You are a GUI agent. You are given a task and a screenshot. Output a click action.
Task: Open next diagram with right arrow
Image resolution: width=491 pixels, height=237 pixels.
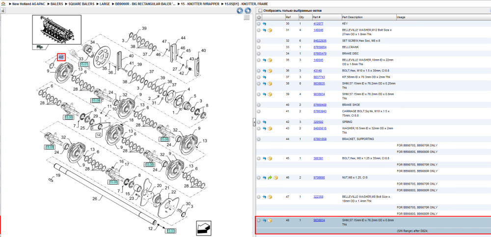click(x=247, y=11)
